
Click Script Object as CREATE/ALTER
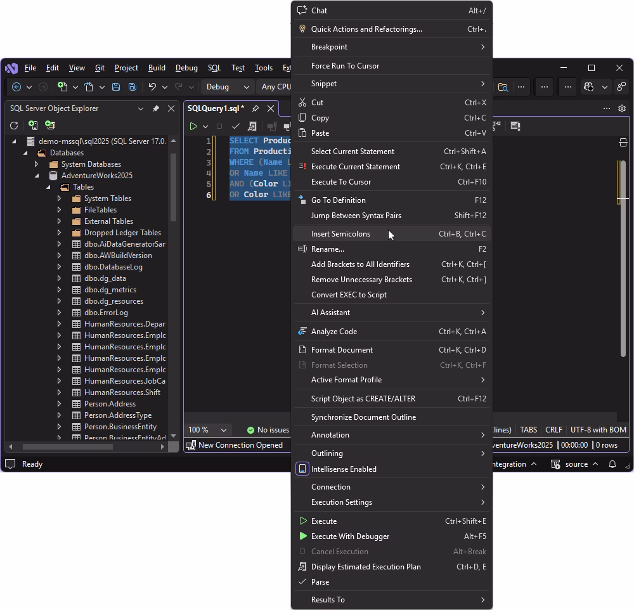pos(392,399)
